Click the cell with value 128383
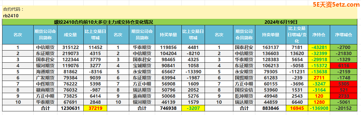 click(x=271, y=59)
